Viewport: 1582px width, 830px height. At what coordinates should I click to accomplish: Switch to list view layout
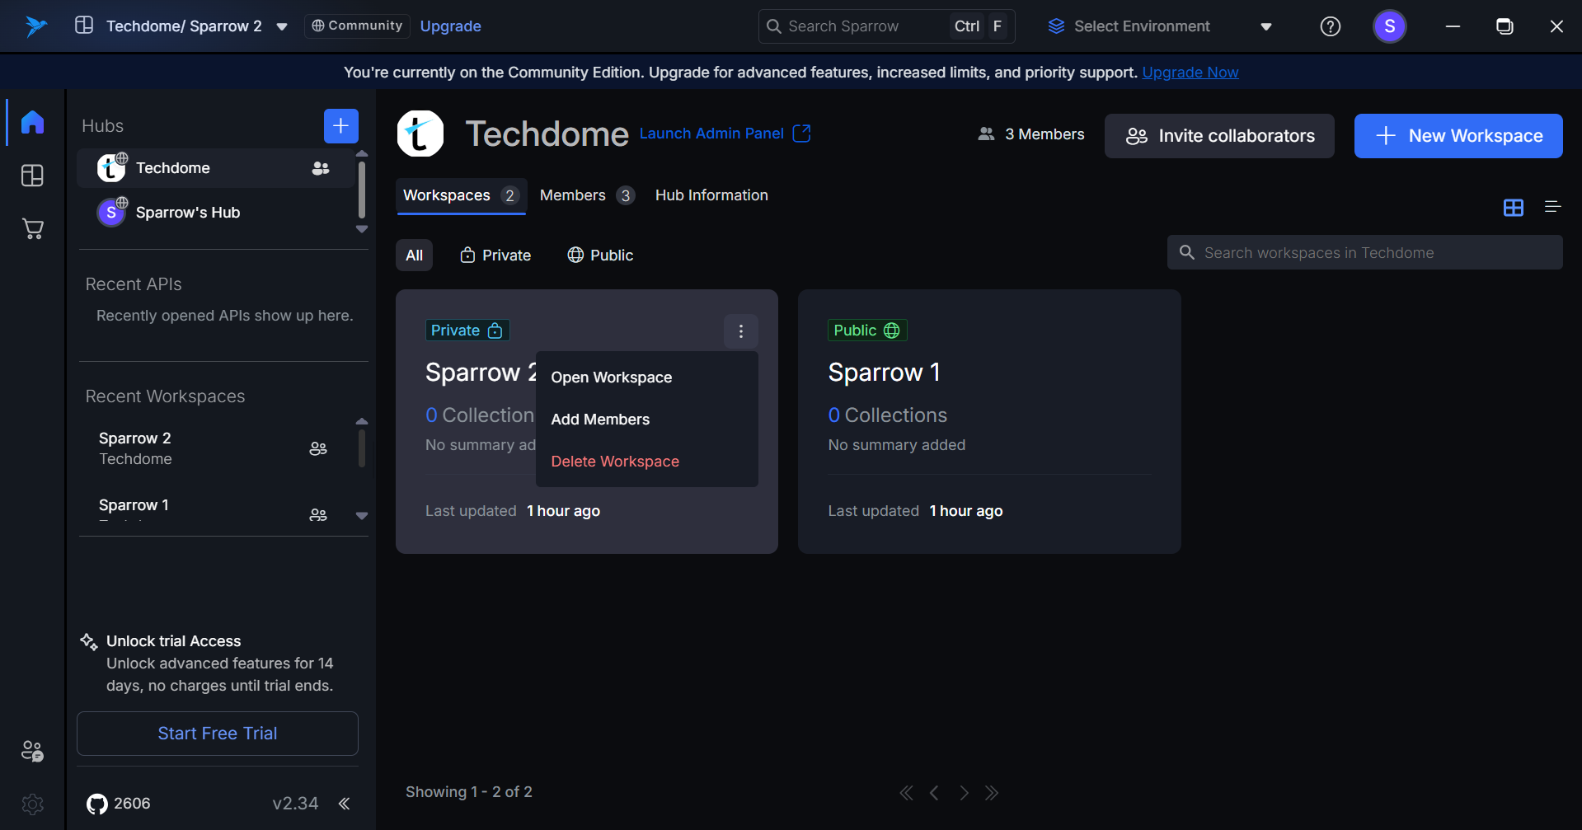point(1552,208)
